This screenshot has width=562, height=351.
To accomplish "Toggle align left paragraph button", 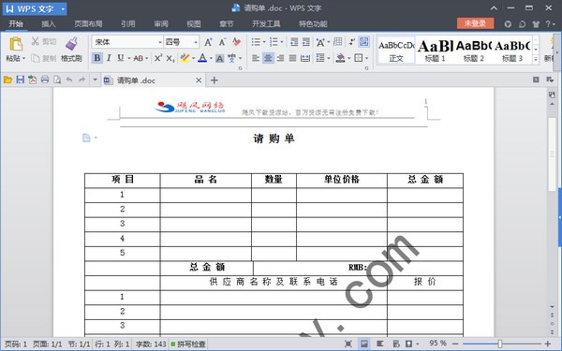I will click(x=256, y=58).
